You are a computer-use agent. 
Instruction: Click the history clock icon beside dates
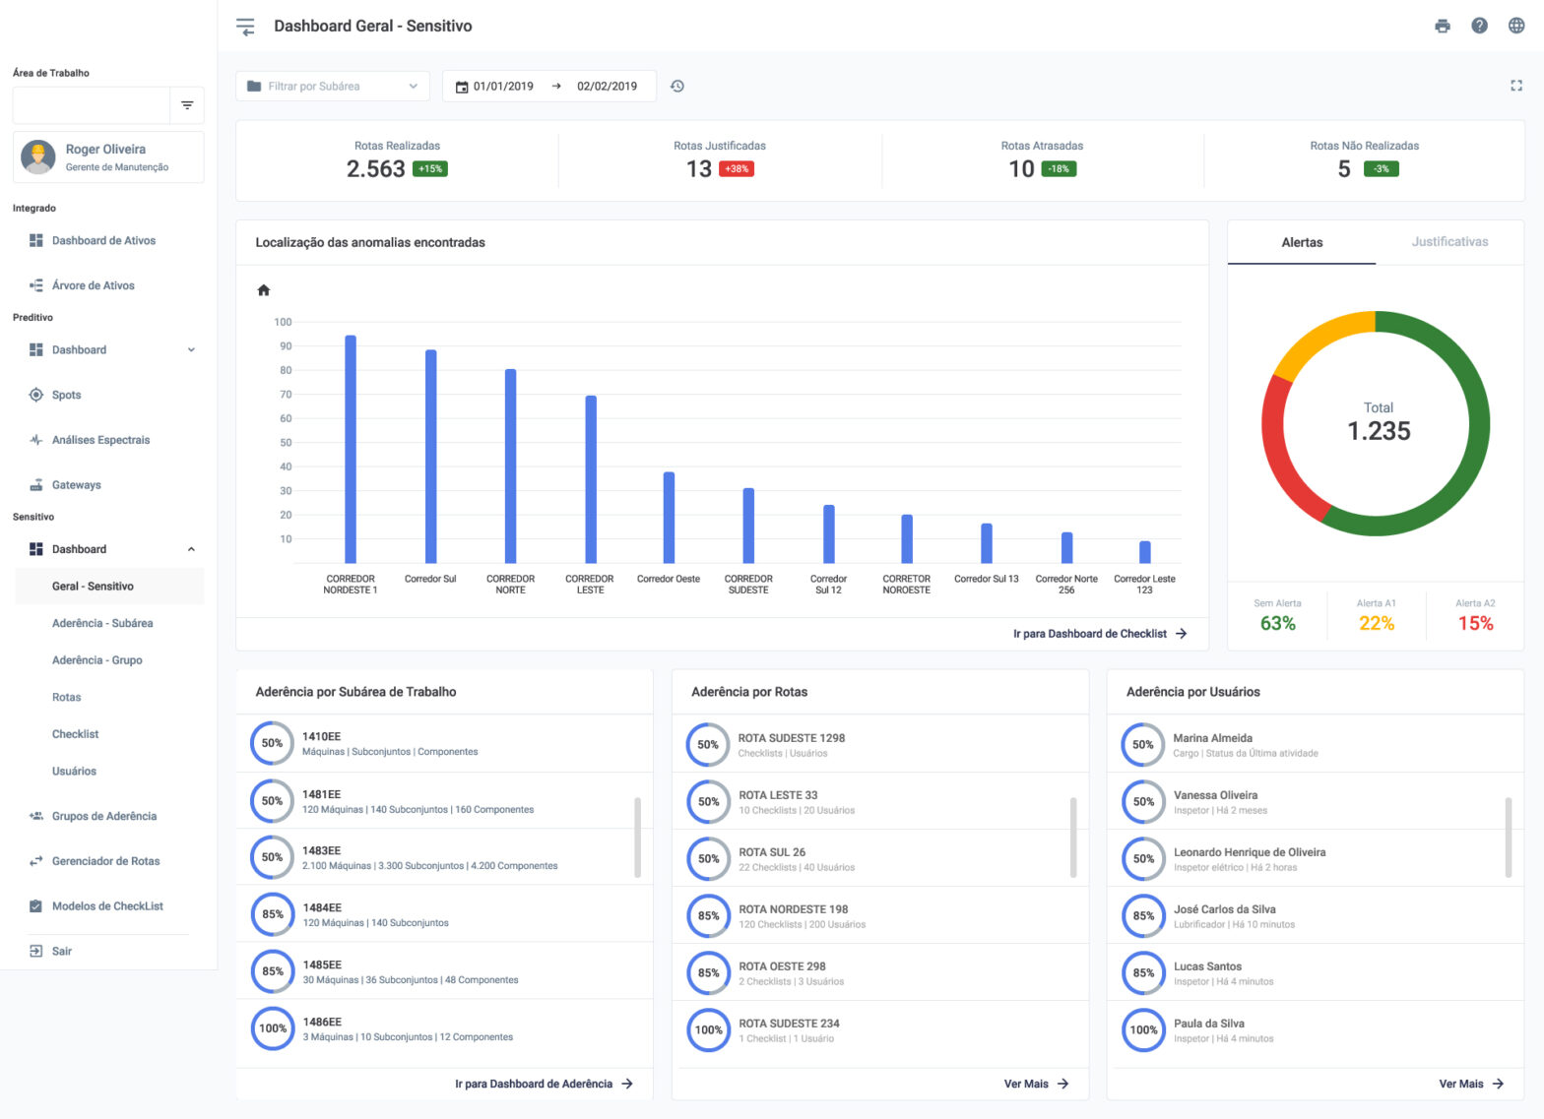677,87
